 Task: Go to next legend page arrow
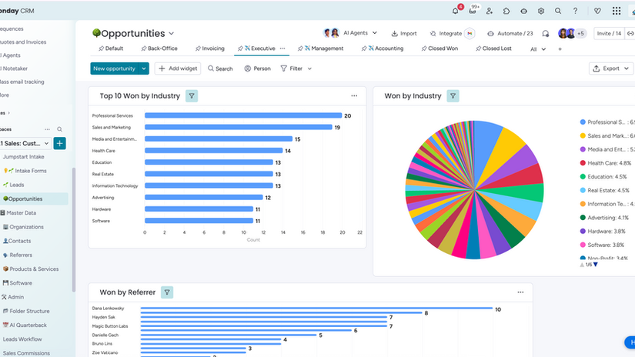pos(595,265)
